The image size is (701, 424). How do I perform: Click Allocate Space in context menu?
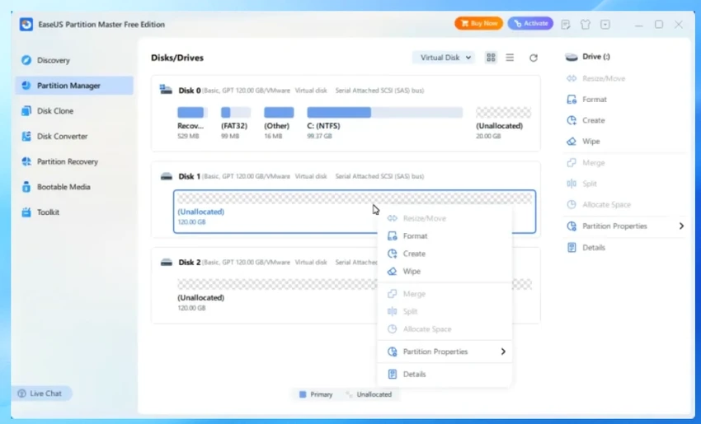pyautogui.click(x=445, y=329)
